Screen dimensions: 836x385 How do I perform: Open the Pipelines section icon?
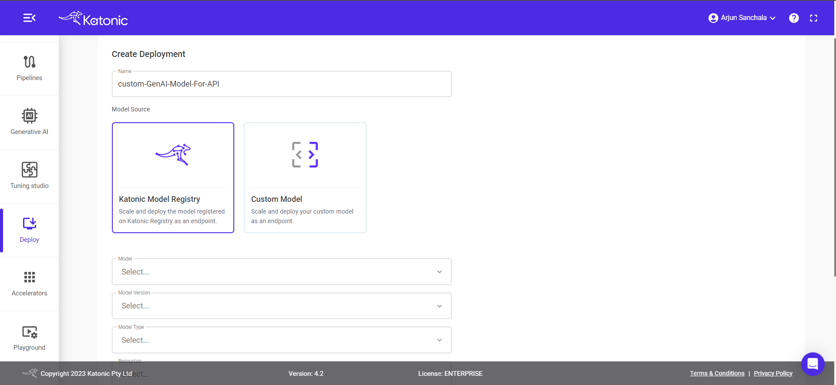pos(30,62)
